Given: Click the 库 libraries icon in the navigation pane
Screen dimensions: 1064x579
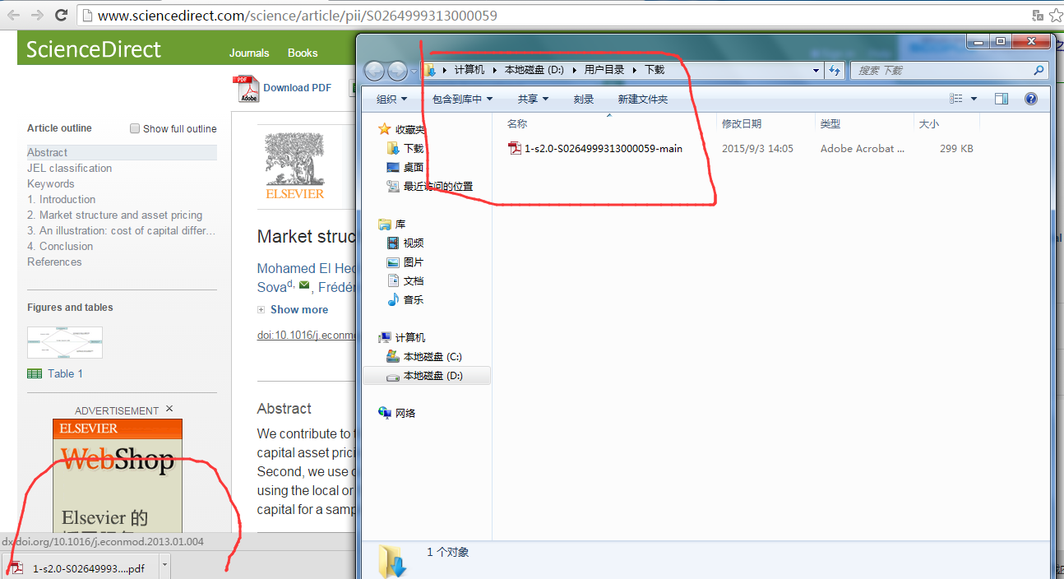Looking at the screenshot, I should pyautogui.click(x=384, y=224).
